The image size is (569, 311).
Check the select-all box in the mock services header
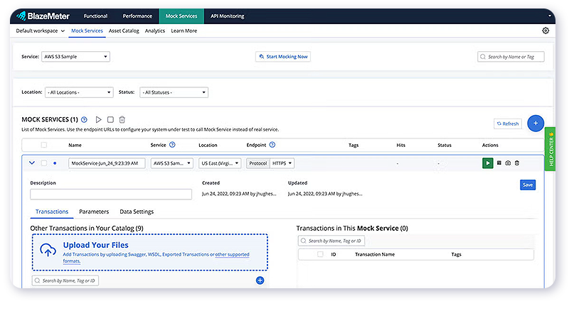(x=44, y=145)
